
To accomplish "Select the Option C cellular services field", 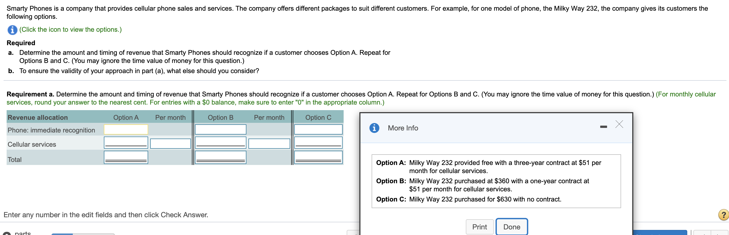I will point(318,142).
